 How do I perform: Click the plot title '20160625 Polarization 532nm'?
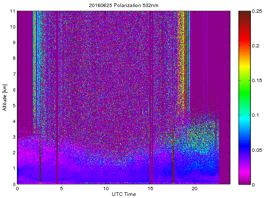click(123, 5)
